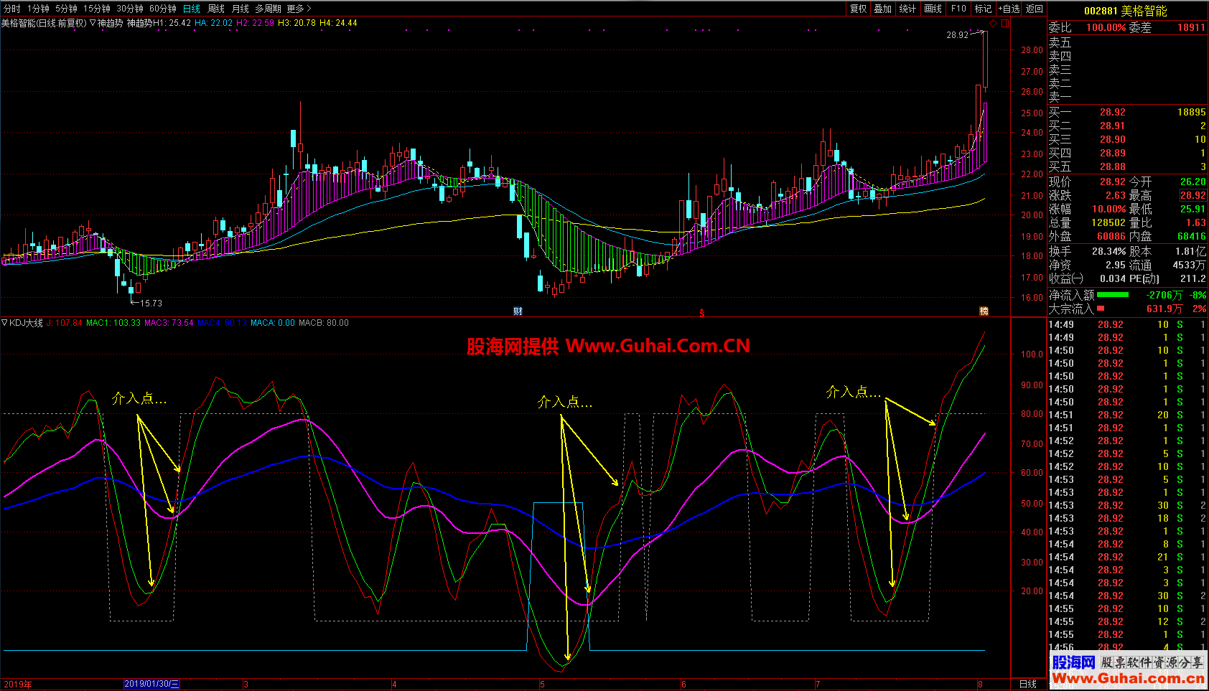The width and height of the screenshot is (1209, 691).
Task: Open the 多周期 multi-period view
Action: (x=268, y=9)
